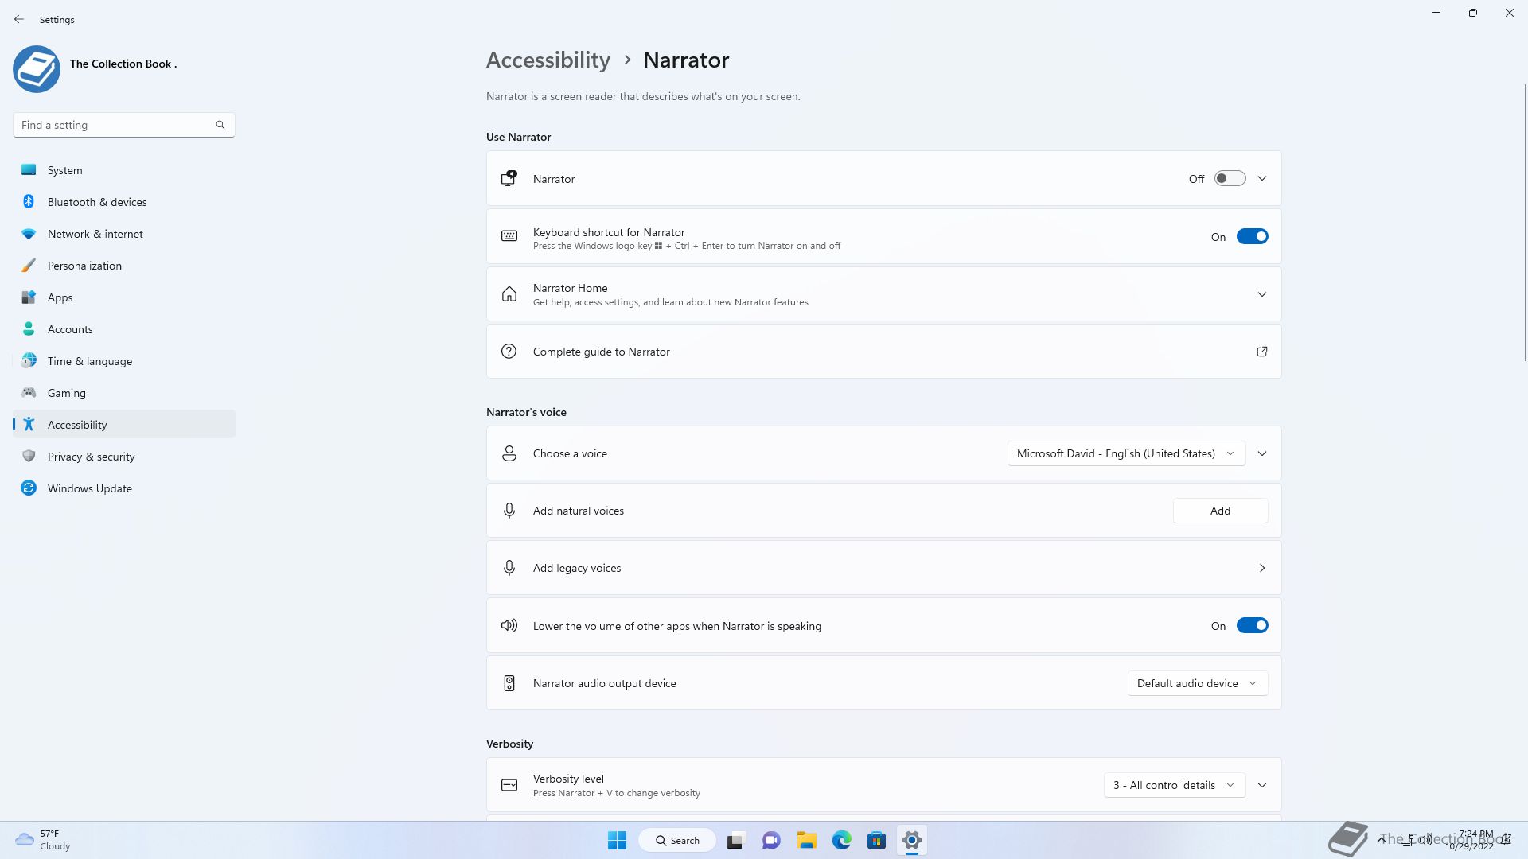Click the Verbosity level icon
This screenshot has height=859, width=1528.
509,785
